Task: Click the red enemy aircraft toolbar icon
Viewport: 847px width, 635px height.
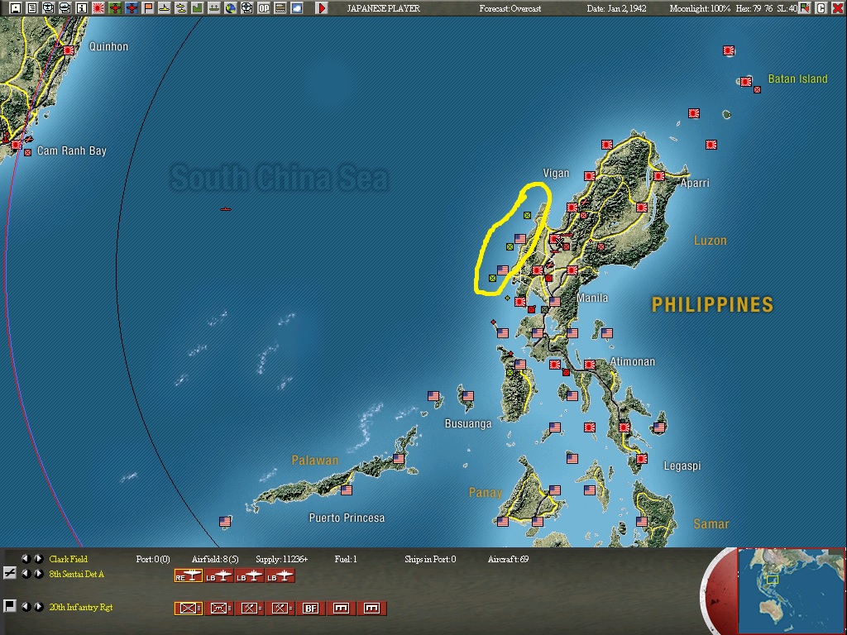Action: click(132, 7)
